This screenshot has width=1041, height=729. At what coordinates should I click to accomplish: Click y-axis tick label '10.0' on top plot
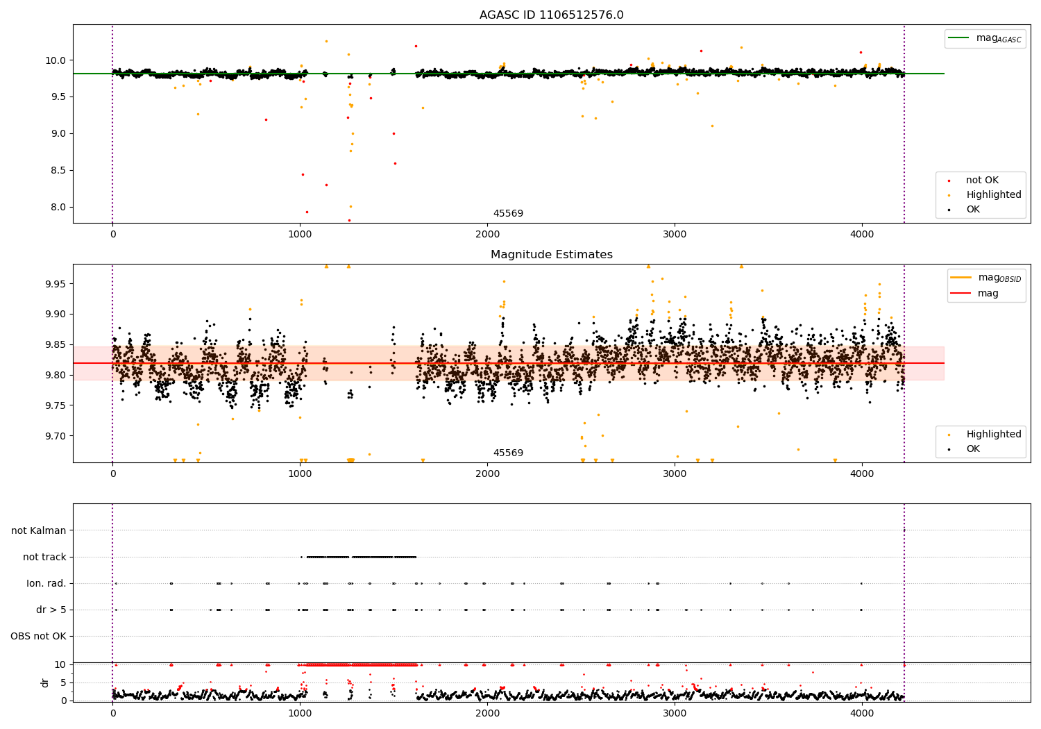point(56,60)
